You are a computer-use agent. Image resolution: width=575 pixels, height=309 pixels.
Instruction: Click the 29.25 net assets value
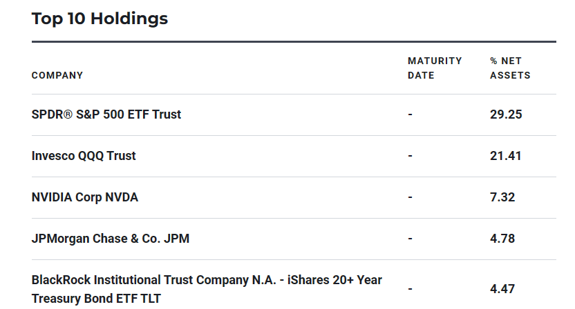pyautogui.click(x=506, y=114)
